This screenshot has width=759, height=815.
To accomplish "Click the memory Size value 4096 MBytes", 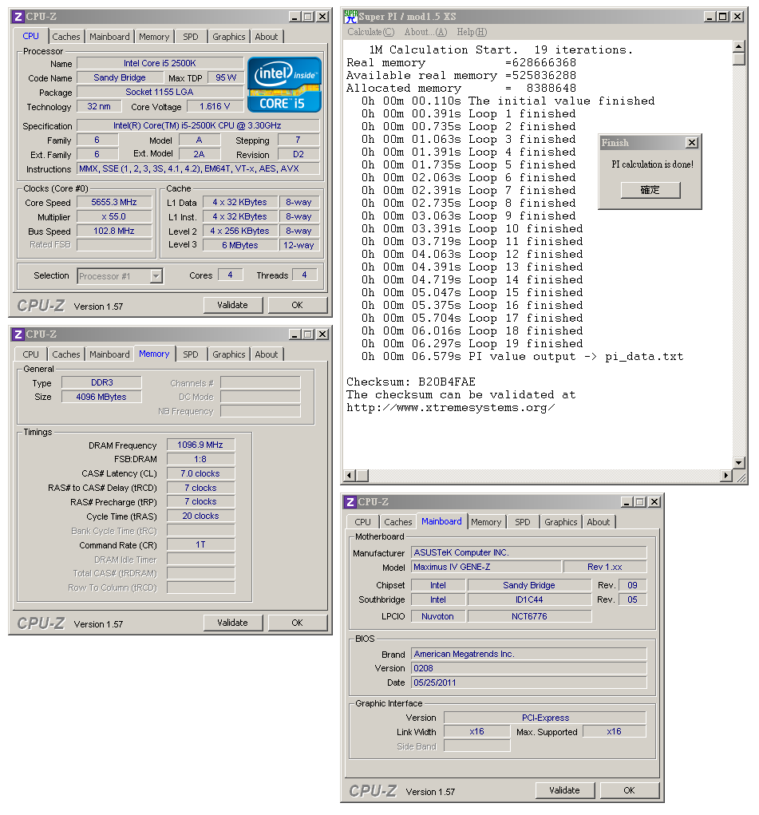I will coord(101,397).
